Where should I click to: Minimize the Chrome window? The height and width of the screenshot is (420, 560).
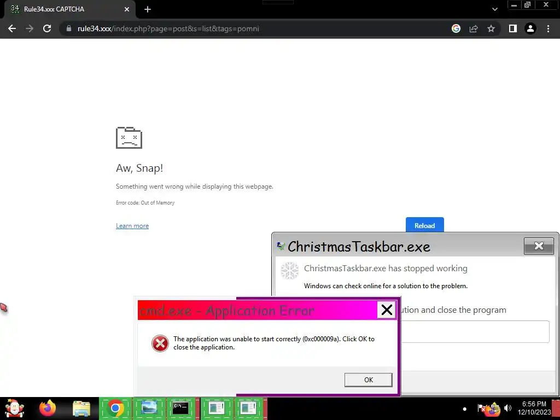click(514, 5)
